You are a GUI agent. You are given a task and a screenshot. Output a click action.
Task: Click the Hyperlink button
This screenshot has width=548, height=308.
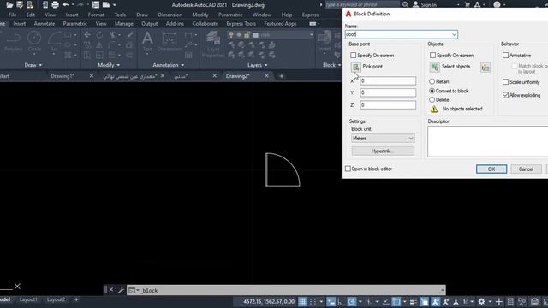coord(383,151)
